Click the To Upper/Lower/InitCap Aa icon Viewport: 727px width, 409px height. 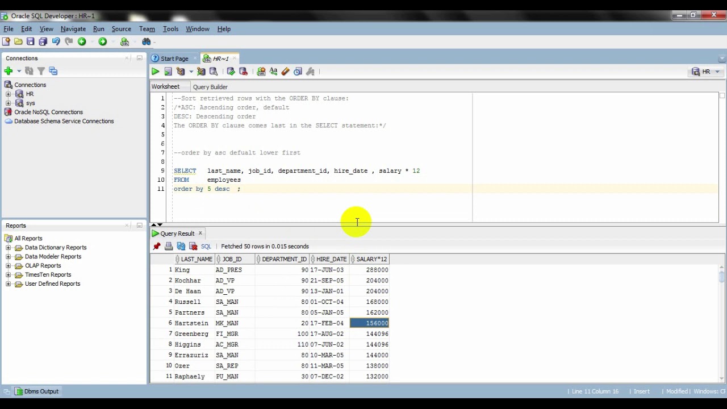pyautogui.click(x=273, y=72)
